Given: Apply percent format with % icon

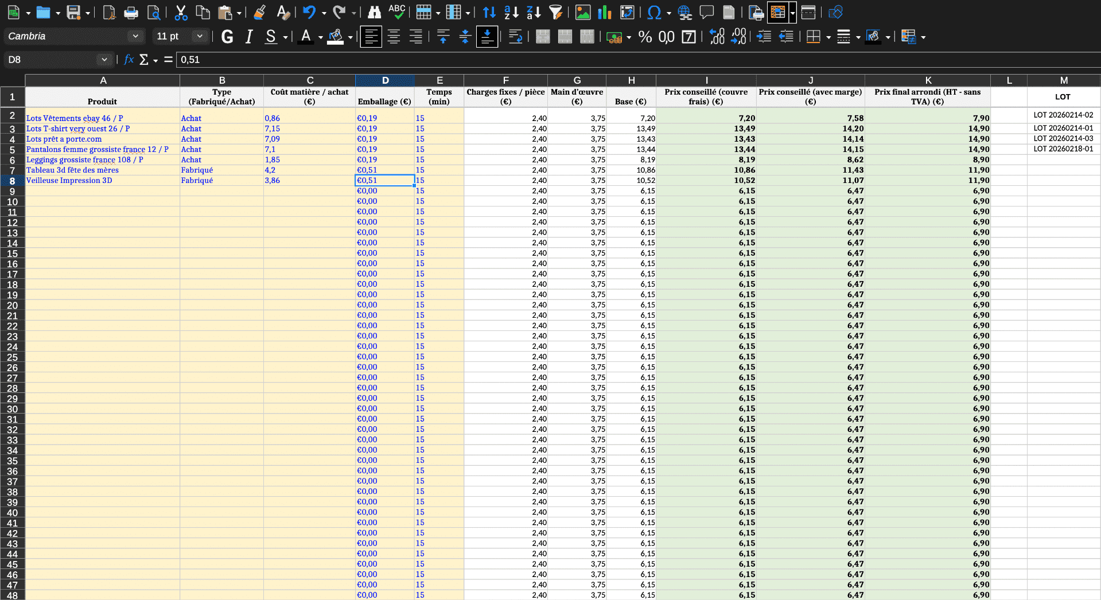Looking at the screenshot, I should pos(645,37).
